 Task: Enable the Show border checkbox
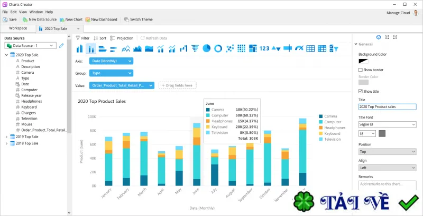click(361, 70)
